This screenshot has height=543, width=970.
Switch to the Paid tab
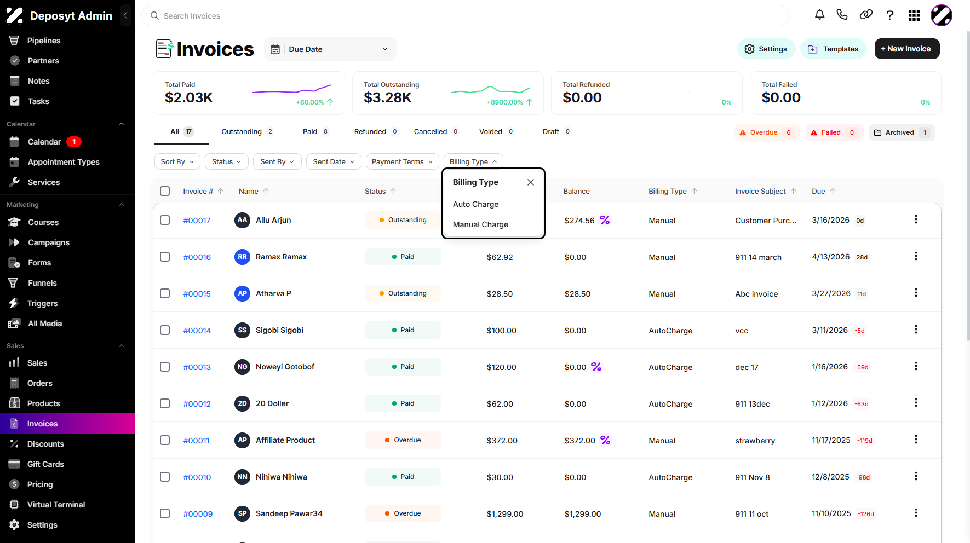coord(315,132)
